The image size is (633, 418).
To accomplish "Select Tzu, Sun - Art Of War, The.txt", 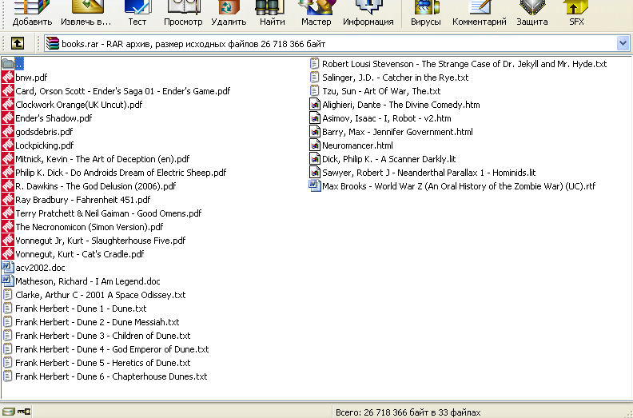I will [x=381, y=91].
